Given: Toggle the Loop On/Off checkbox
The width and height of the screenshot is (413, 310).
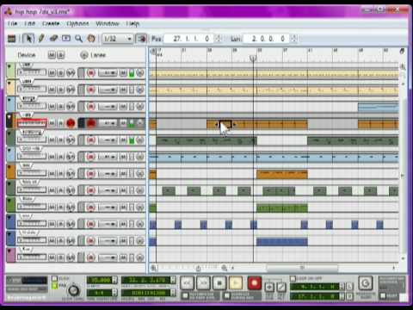Looking at the screenshot, I should click(x=293, y=278).
